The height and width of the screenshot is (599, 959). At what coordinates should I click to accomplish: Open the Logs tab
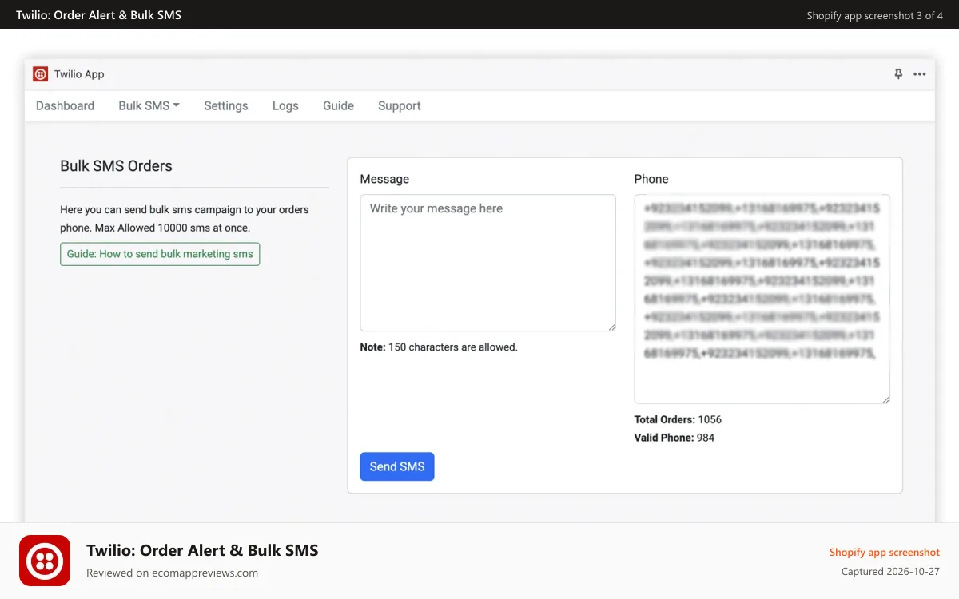pos(285,105)
